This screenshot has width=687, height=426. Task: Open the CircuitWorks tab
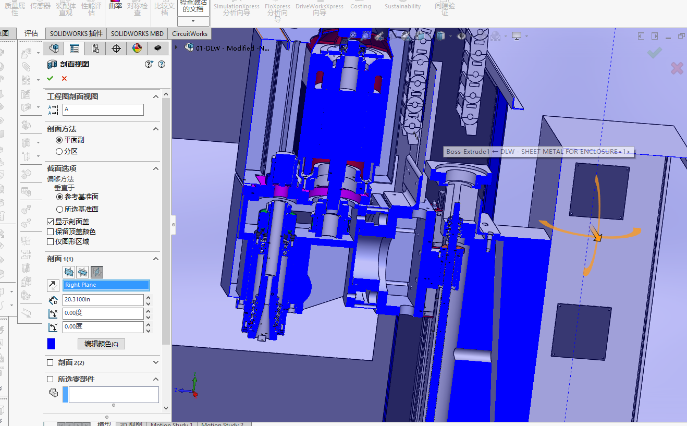(190, 33)
